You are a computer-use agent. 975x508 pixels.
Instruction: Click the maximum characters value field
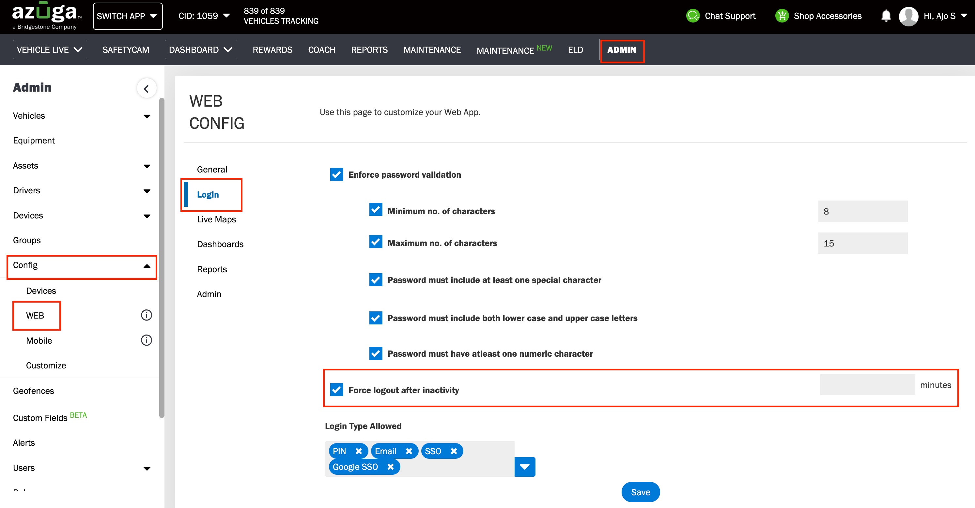coord(862,243)
